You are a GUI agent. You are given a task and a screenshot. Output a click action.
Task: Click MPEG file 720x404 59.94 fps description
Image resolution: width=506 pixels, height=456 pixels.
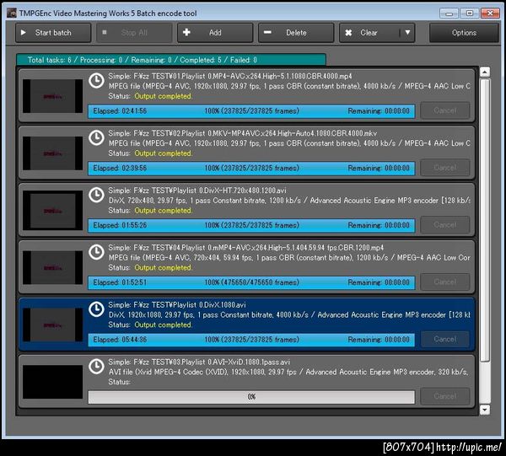click(x=289, y=257)
